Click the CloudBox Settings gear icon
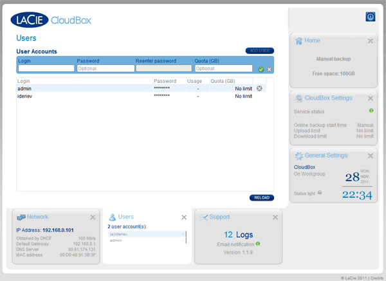Viewport: 386px width, 281px height. click(x=299, y=98)
